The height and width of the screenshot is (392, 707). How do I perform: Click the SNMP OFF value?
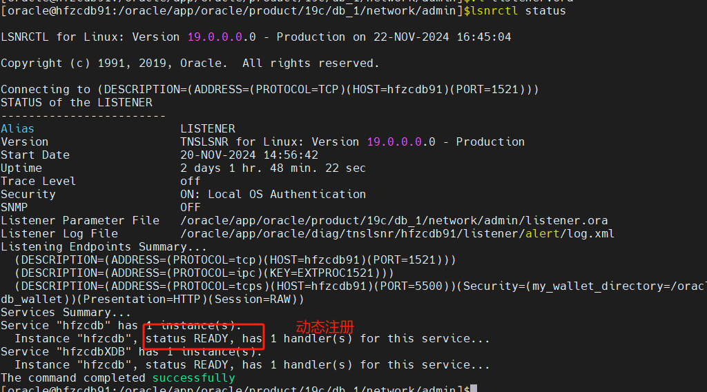tap(191, 207)
